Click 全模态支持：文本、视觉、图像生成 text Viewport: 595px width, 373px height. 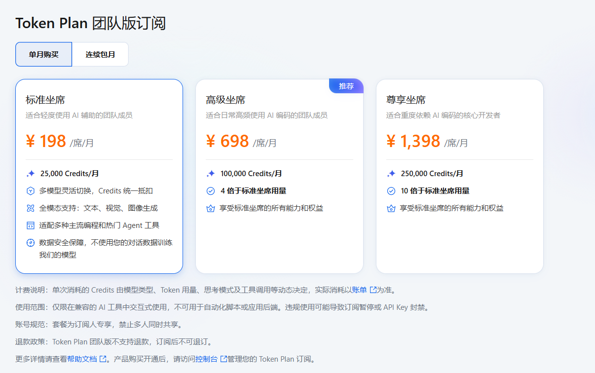[x=99, y=208]
